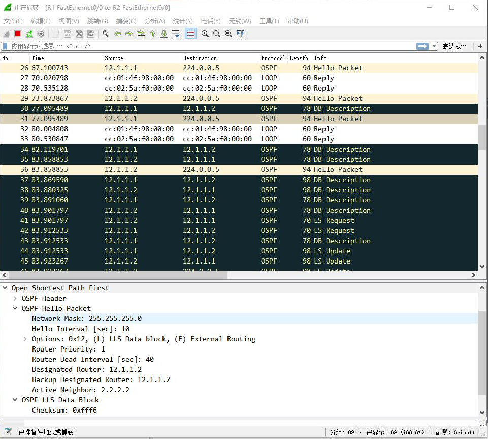Click the save capture file icon
Image resolution: width=488 pixels, height=439 pixels.
point(68,34)
